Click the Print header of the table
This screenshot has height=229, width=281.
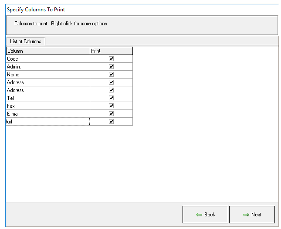click(x=111, y=51)
